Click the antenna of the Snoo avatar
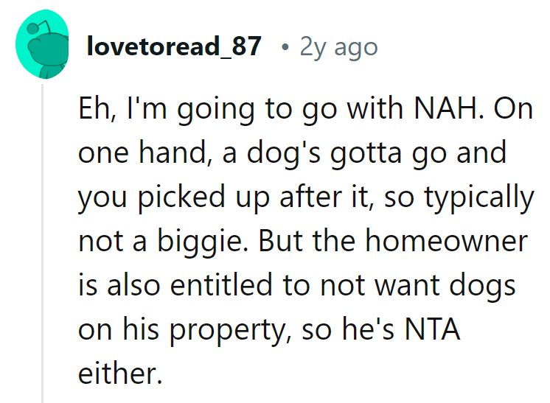This screenshot has height=403, width=550. (x=39, y=27)
